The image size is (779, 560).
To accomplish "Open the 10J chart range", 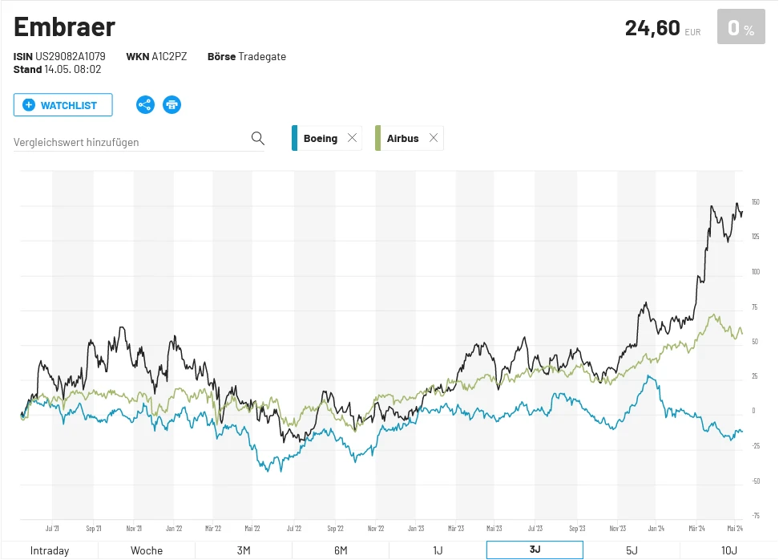I will (x=729, y=550).
